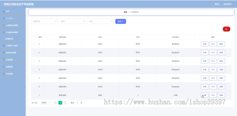
Task: Click the icon beside 成绩信息管理
Action: [4, 53]
